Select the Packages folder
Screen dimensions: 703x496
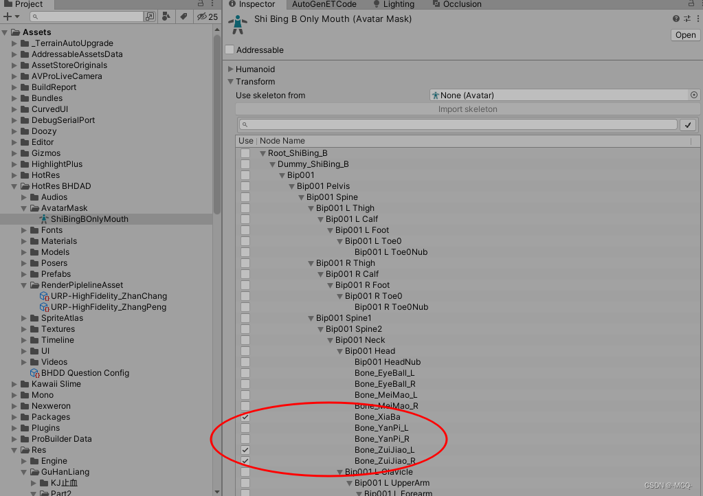[x=51, y=417]
